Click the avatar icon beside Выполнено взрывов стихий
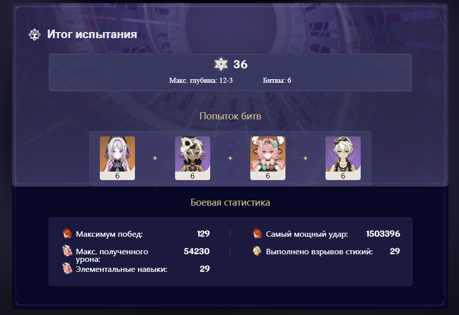 [257, 251]
